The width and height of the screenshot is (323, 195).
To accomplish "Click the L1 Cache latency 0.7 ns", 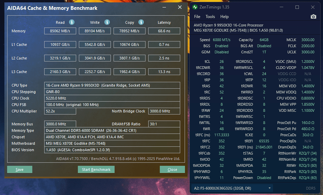I will click(164, 45).
